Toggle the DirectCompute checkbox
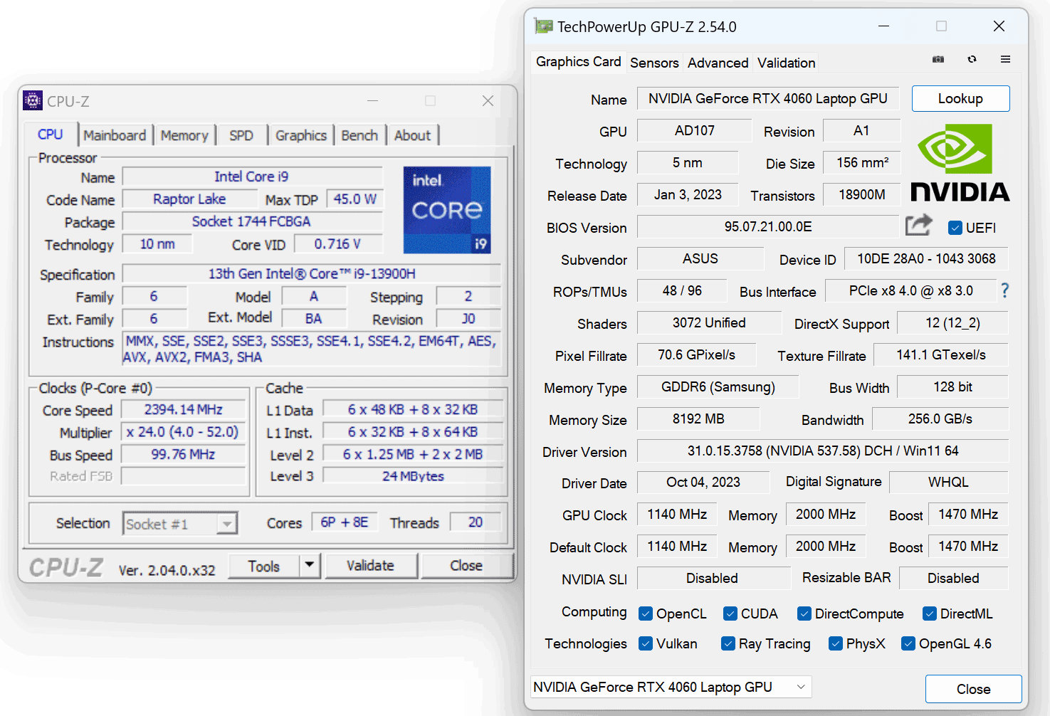 (804, 614)
